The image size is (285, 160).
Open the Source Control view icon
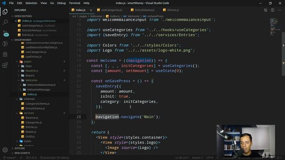click(x=5, y=33)
